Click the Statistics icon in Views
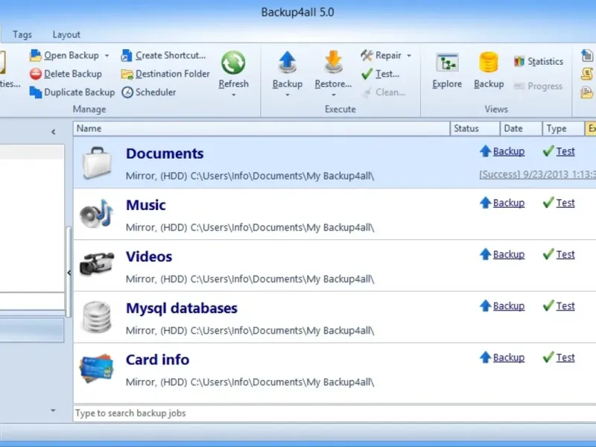The image size is (596, 447). tap(519, 61)
